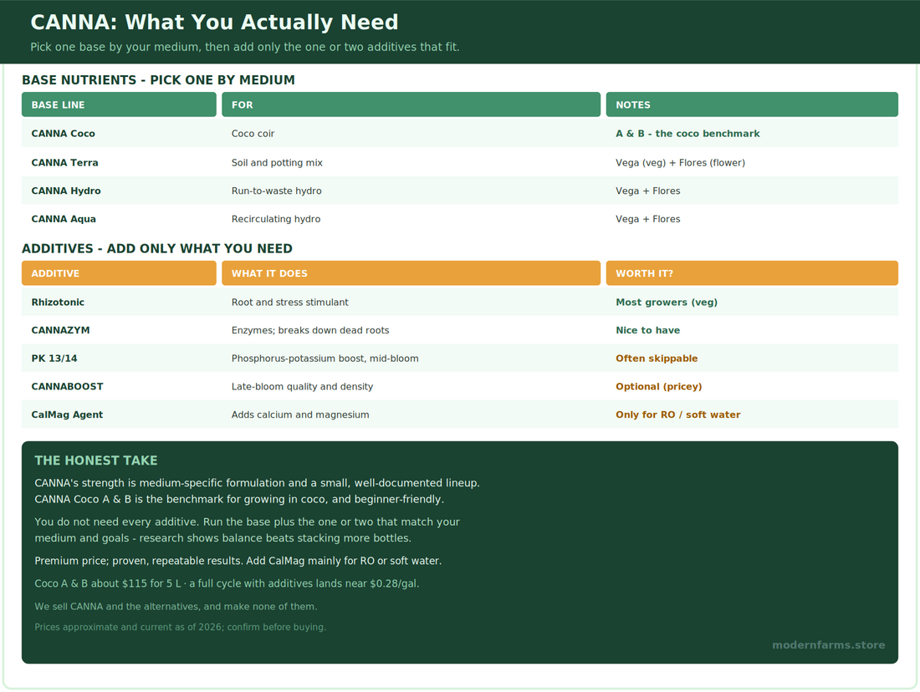Click the 'FOR' column header
The image size is (920, 692).
(x=411, y=104)
